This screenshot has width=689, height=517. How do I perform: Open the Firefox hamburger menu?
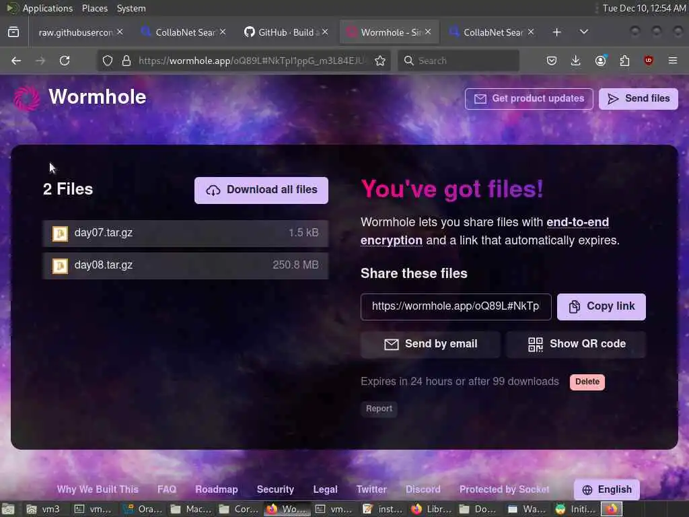point(673,61)
